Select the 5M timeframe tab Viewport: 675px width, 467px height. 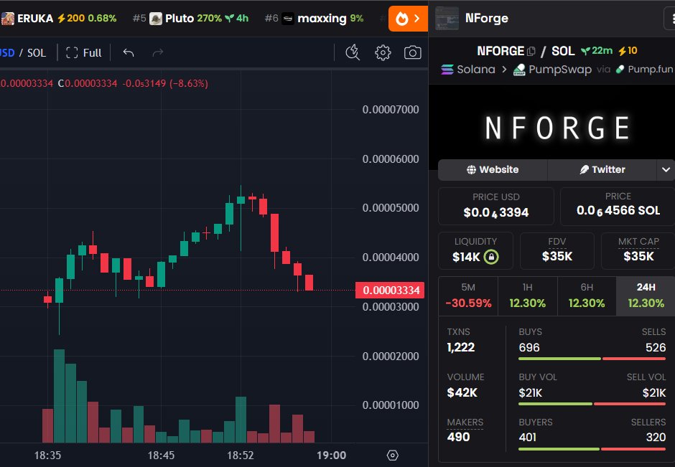468,296
